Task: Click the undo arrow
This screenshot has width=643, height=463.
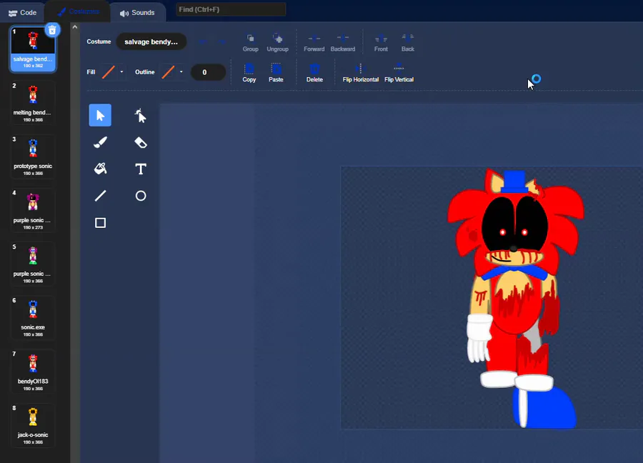Action: point(203,42)
